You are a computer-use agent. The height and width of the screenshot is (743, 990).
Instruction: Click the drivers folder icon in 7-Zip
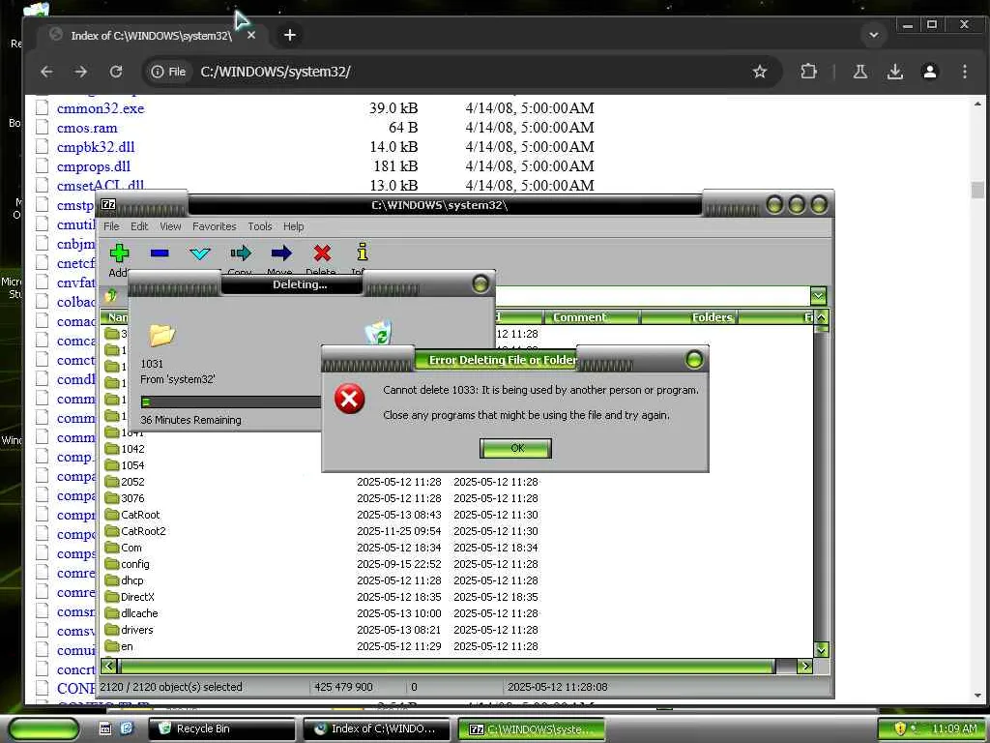pyautogui.click(x=112, y=629)
